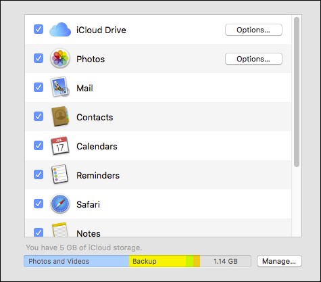
Task: Select the Photos label
Action: click(x=91, y=59)
